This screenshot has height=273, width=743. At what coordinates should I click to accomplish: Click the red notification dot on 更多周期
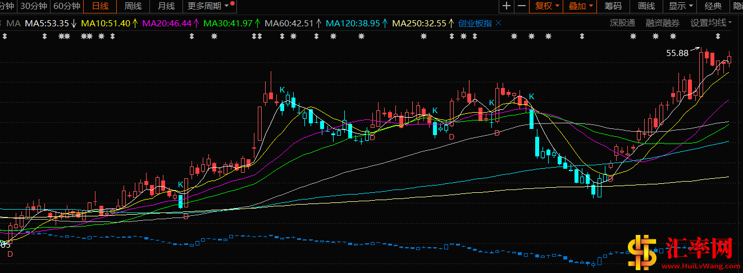click(233, 3)
